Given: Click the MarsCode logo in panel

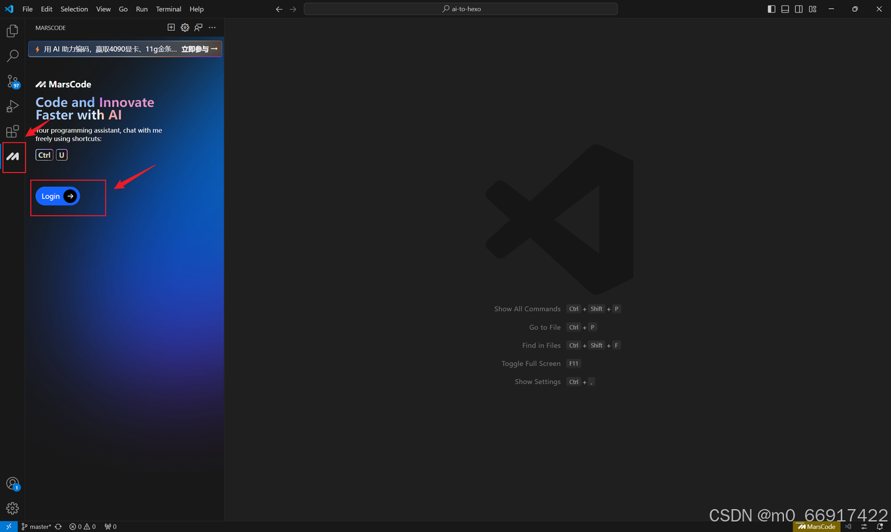Looking at the screenshot, I should pyautogui.click(x=63, y=84).
